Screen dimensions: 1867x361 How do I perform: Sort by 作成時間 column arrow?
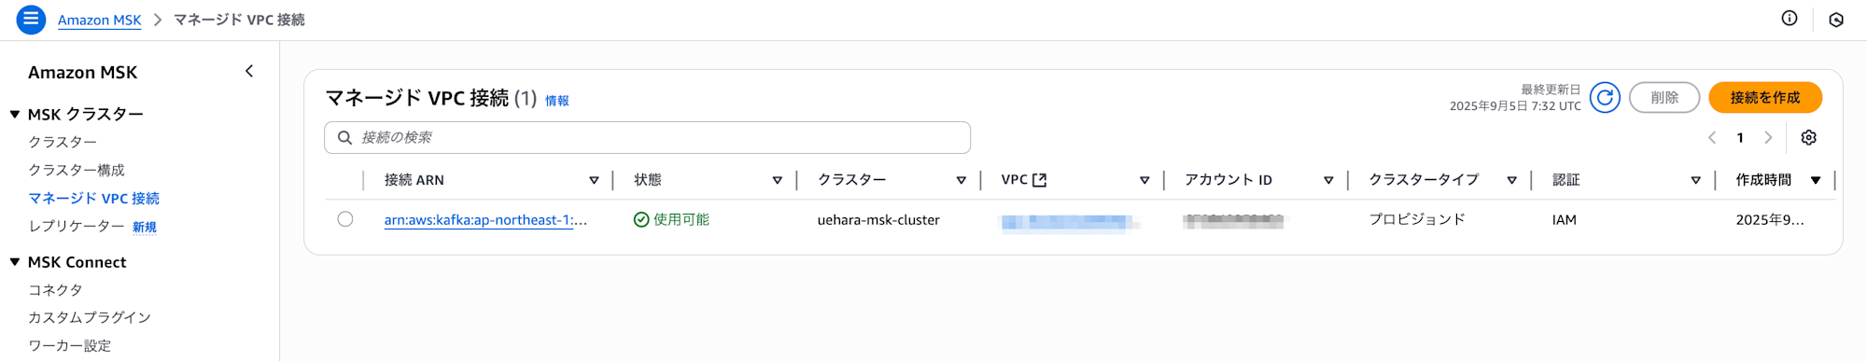click(1816, 180)
